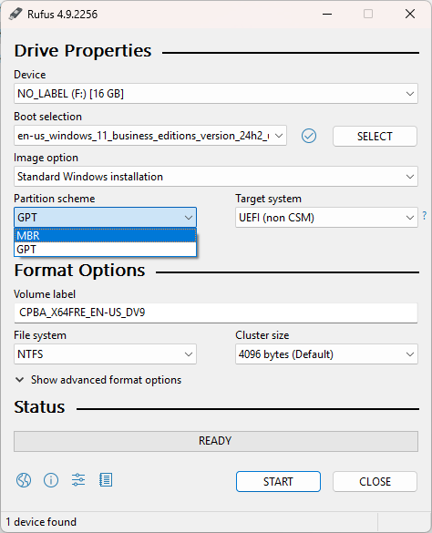Open the Device dropdown
The height and width of the screenshot is (533, 432).
(x=216, y=94)
